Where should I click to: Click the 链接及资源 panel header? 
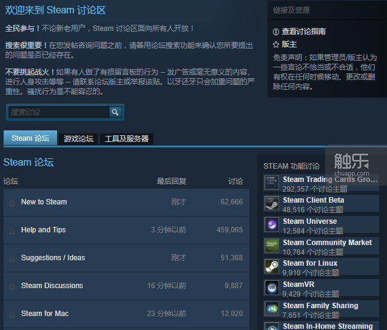coord(291,10)
